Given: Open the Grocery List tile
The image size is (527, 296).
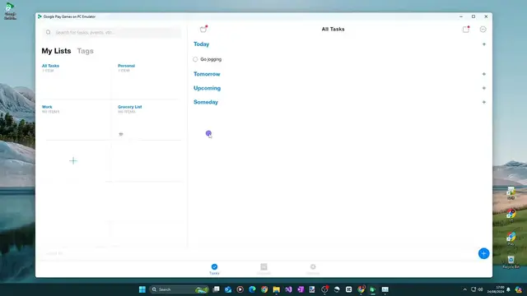Looking at the screenshot, I should point(148,120).
